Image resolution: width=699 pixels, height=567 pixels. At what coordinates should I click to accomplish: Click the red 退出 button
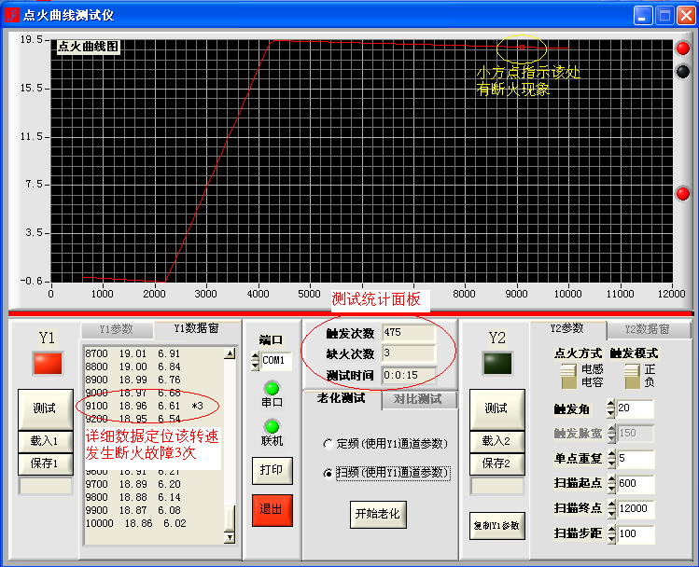click(x=272, y=510)
